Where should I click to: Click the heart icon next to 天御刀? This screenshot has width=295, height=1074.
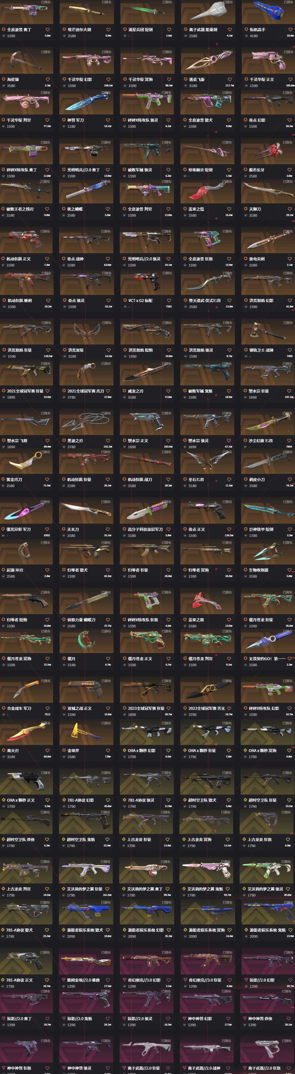click(290, 209)
